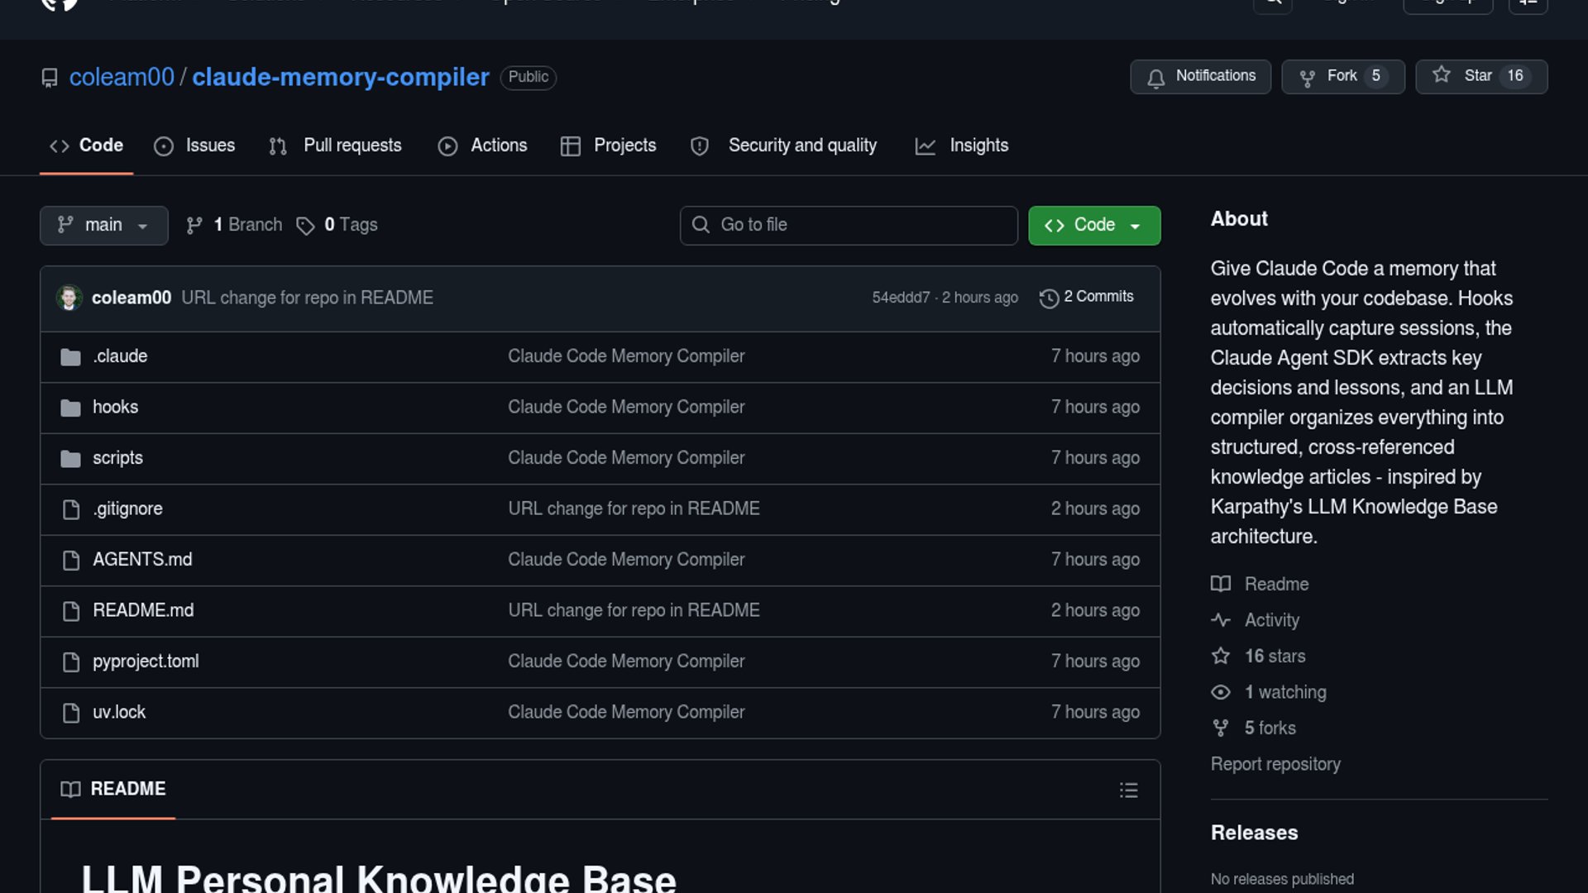Click the eye icon next to 1 watching

pos(1221,693)
